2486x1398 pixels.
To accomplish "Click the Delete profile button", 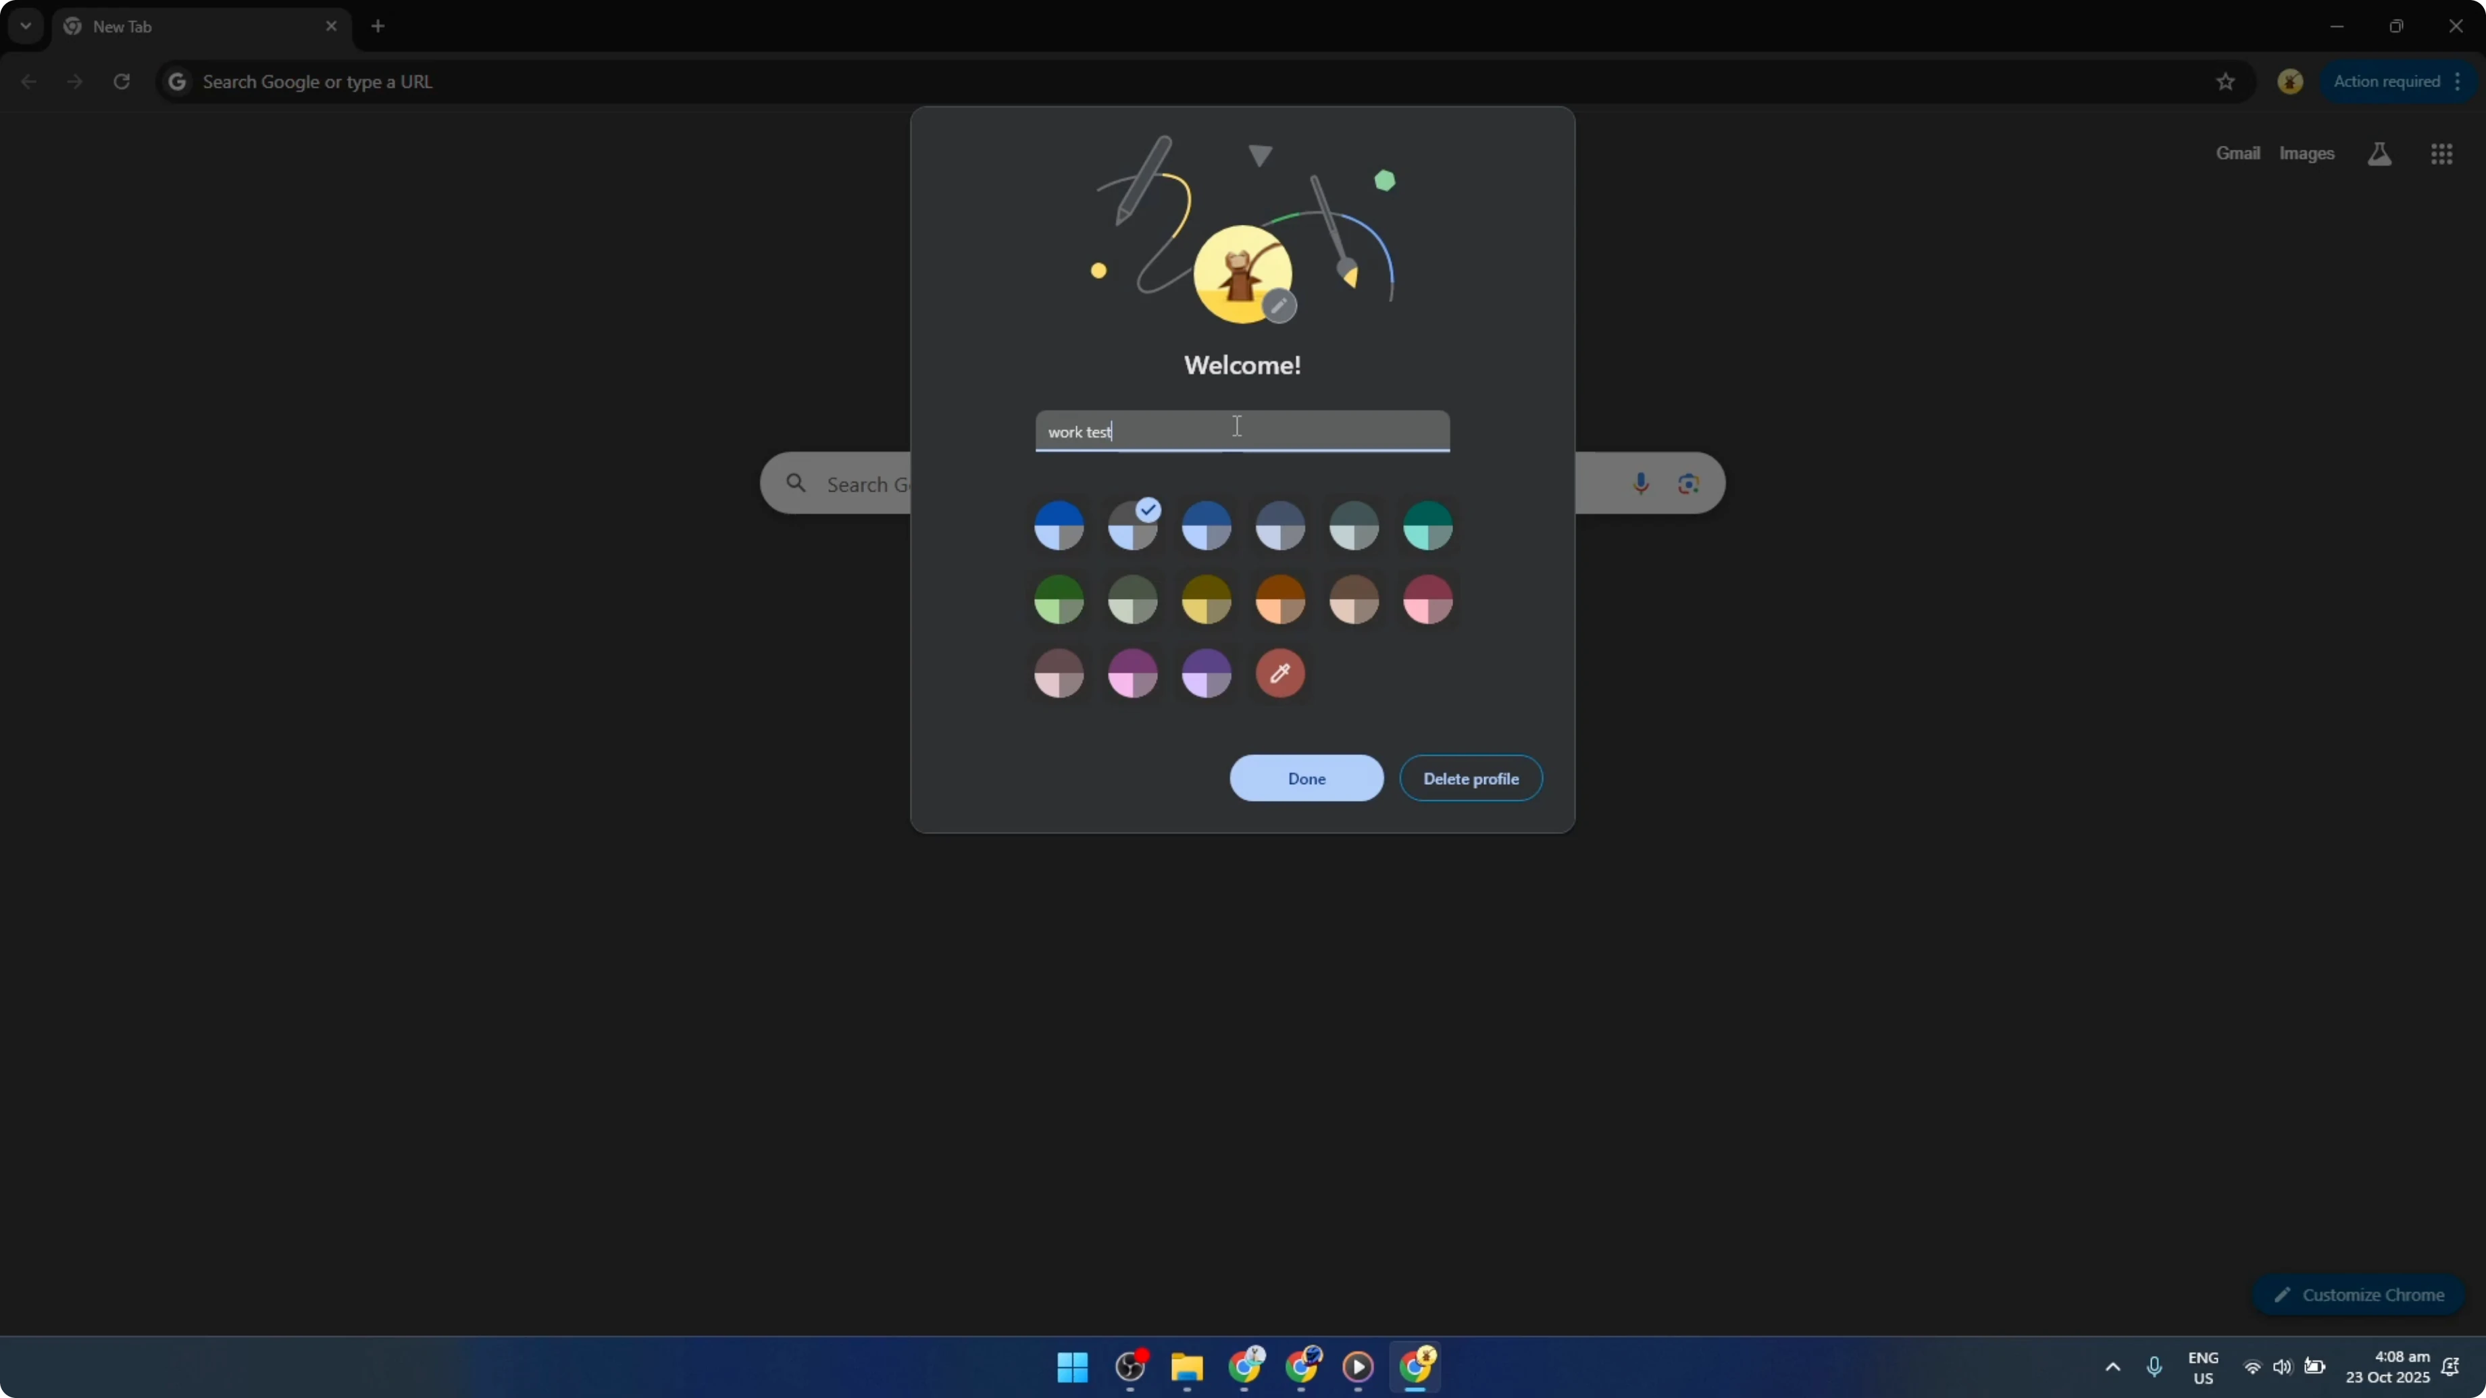I will coord(1470,779).
